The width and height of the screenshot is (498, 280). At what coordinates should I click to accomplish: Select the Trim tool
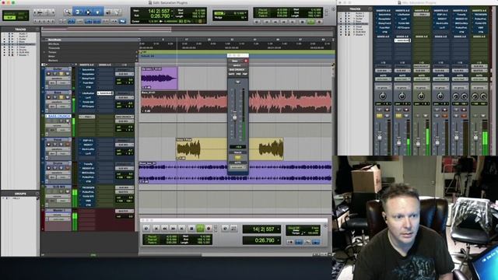(x=78, y=12)
